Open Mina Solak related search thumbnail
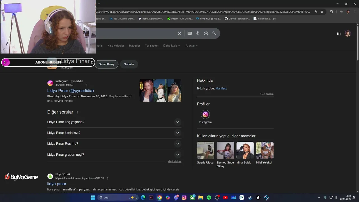359x202 pixels. 245,150
